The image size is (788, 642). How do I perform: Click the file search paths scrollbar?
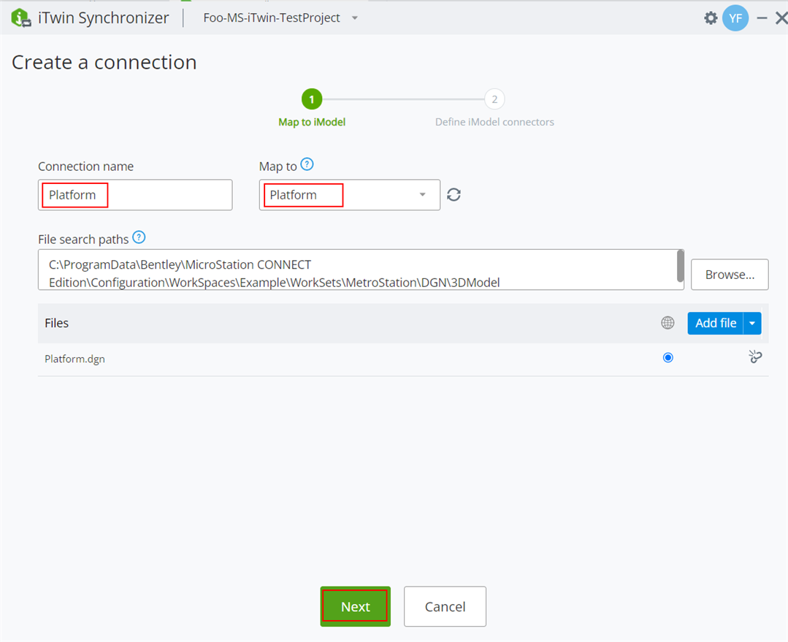(x=681, y=267)
